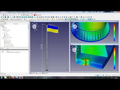
Task: Select the Draft Text 'A' tool icon
Action: point(57,19)
